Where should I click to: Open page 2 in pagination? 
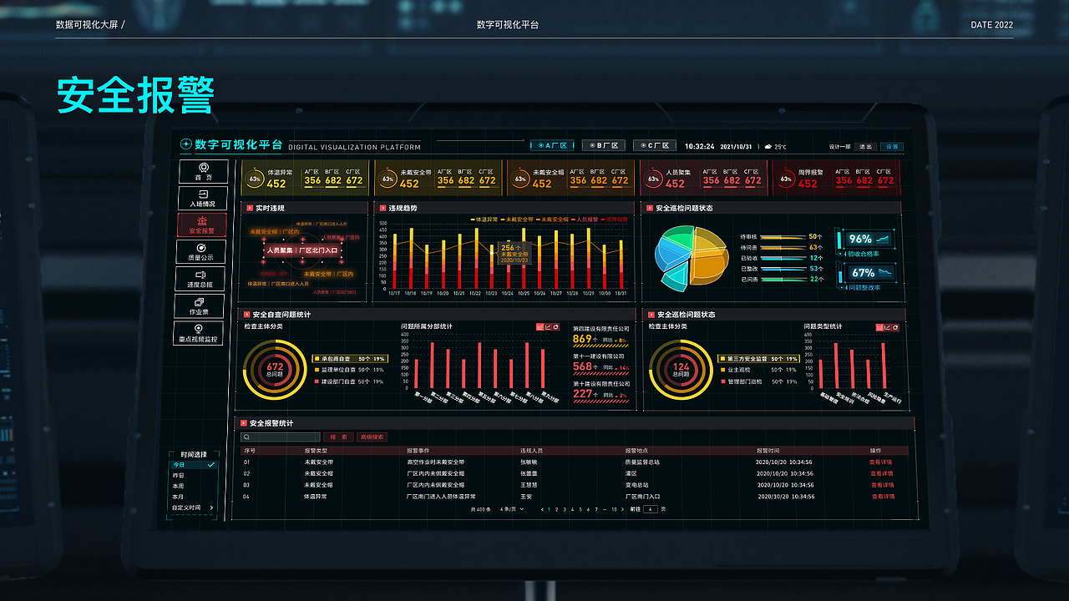[x=559, y=509]
